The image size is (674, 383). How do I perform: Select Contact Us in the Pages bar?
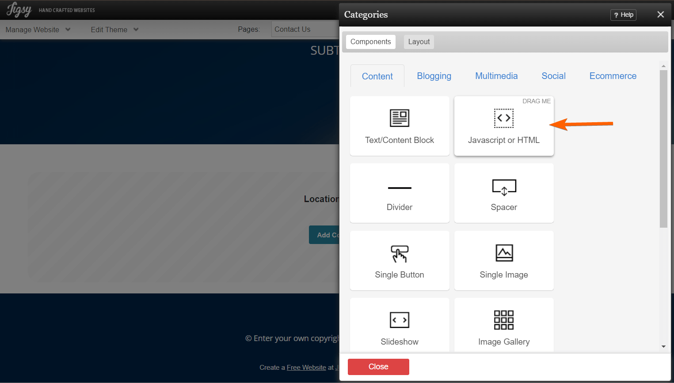(293, 29)
